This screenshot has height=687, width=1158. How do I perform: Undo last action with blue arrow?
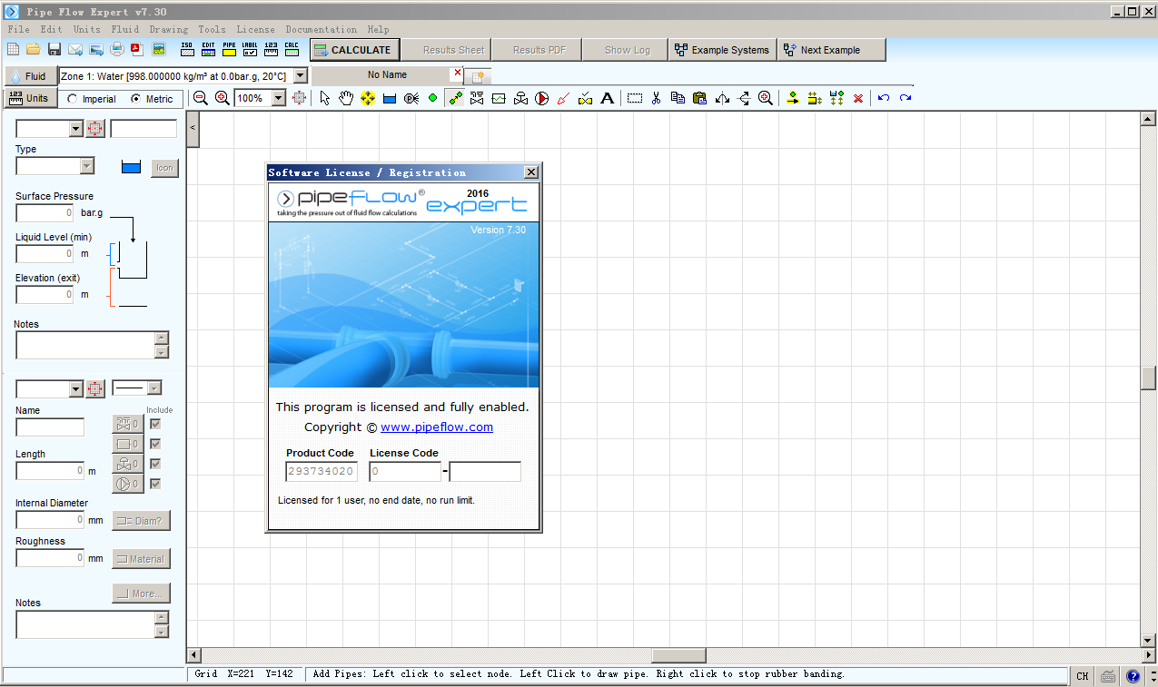884,98
